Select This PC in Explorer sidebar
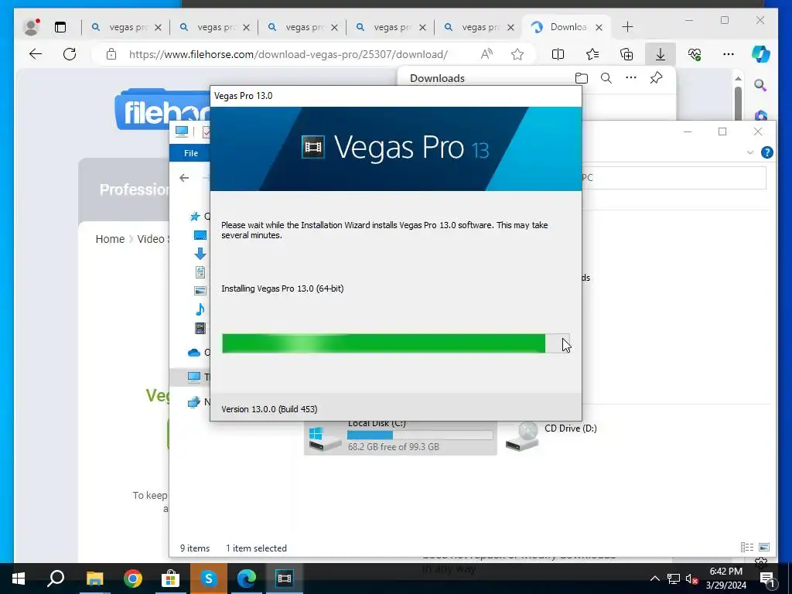 (194, 377)
